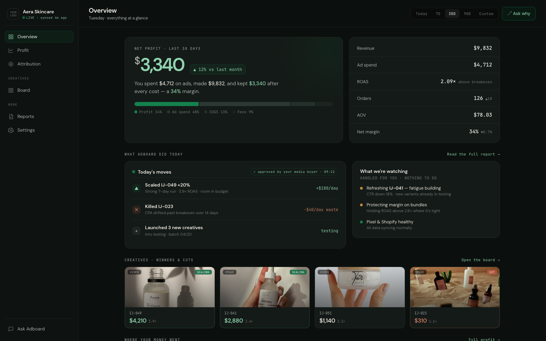Click the COGS 13% bar segment
This screenshot has width=546, height=341.
click(x=303, y=104)
